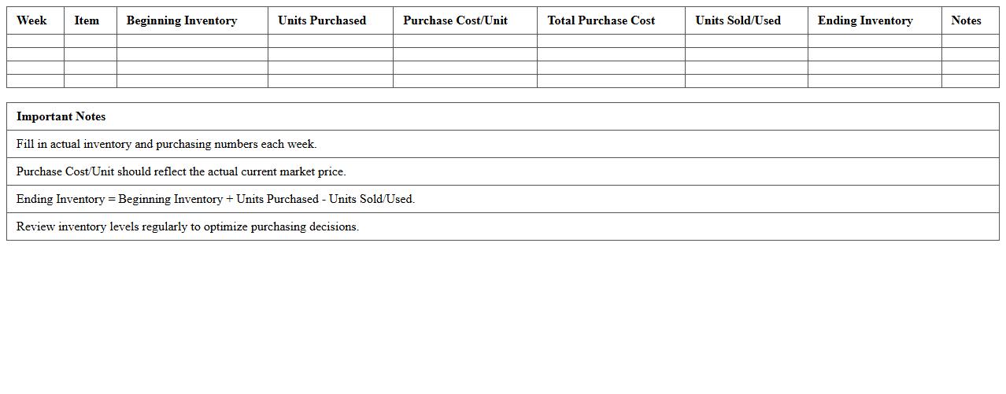Screen dimensions: 1006x394
Task: Click the last empty cell under Ending Inventory
Action: click(875, 81)
